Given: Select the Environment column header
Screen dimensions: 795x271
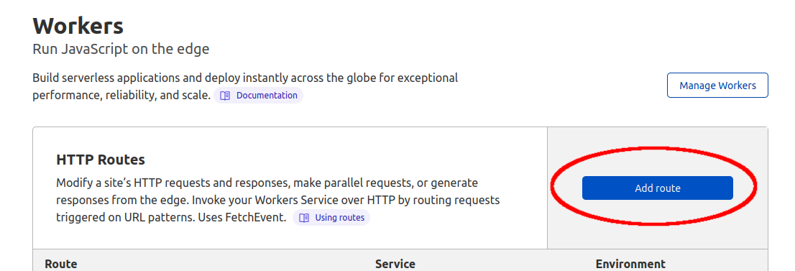Looking at the screenshot, I should tap(630, 265).
